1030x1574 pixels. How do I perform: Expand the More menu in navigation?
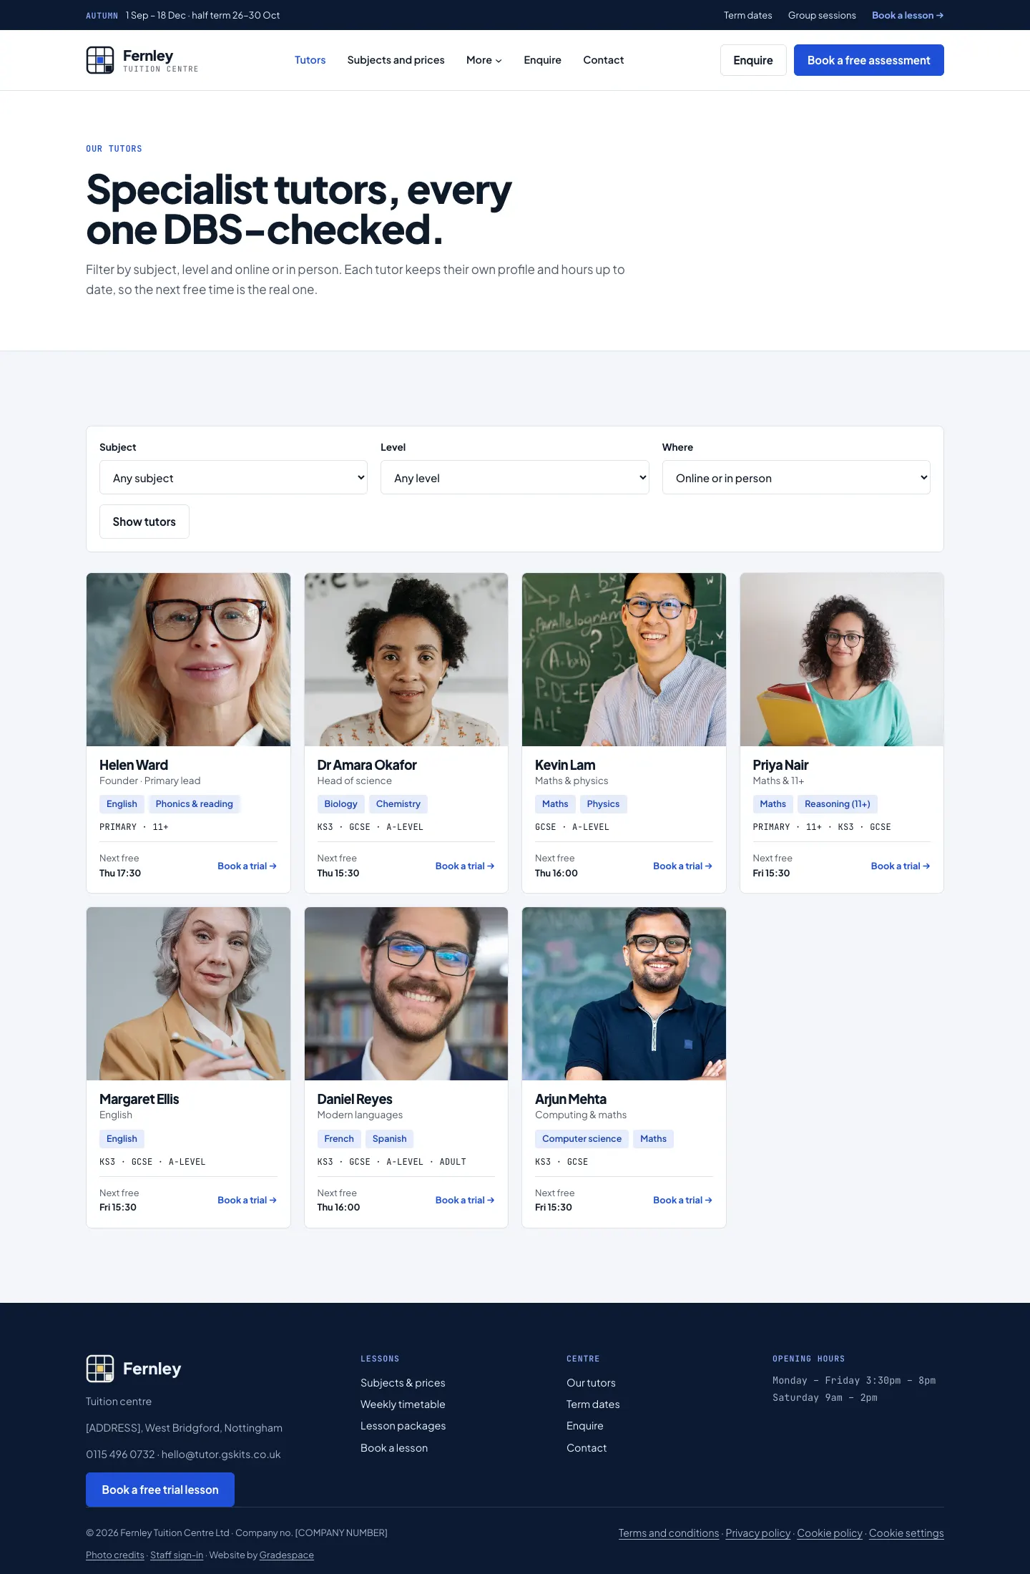coord(484,60)
